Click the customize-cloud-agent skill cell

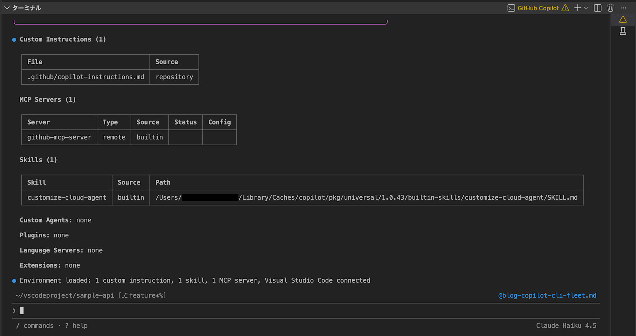tap(67, 197)
